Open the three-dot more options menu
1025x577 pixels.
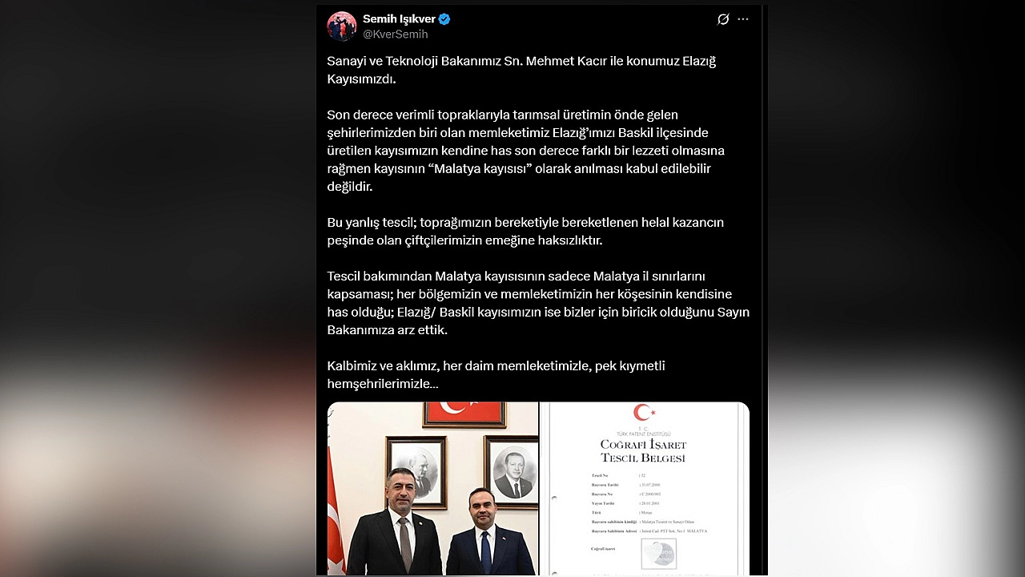click(743, 19)
